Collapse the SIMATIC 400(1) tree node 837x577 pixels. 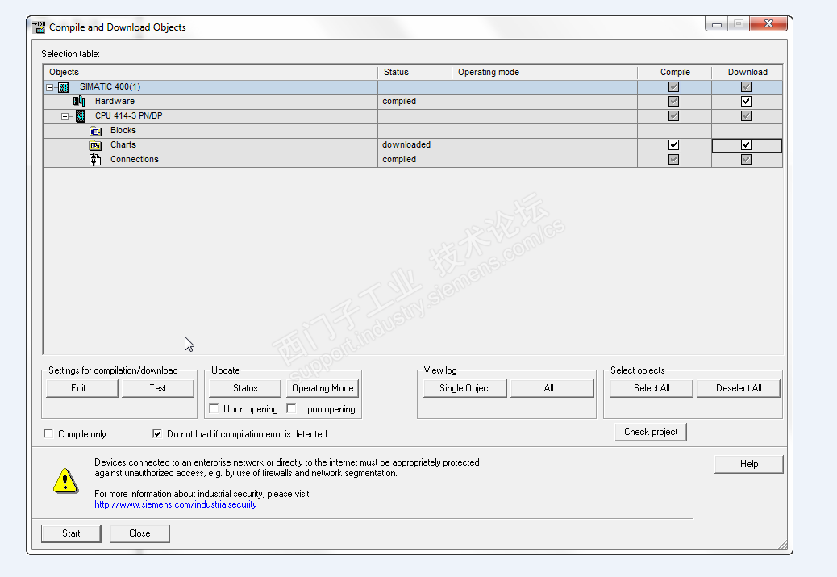tap(50, 87)
